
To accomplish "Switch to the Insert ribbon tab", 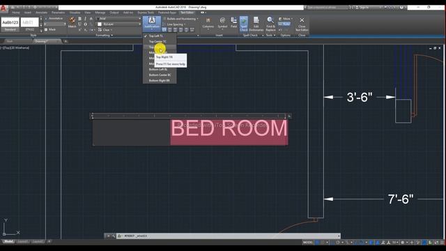I will (28, 13).
